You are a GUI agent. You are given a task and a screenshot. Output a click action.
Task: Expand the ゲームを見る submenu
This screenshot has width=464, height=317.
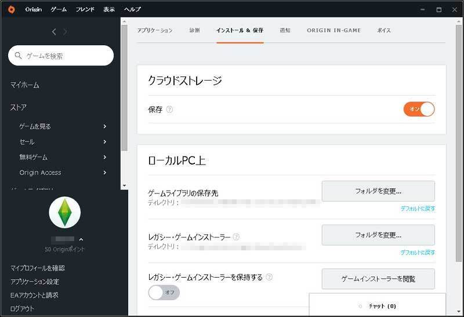coord(105,126)
